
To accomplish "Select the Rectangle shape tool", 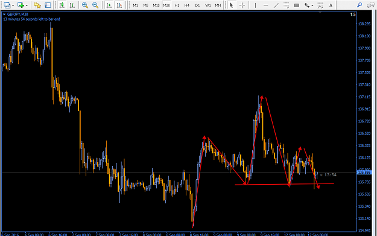I will tap(296, 5).
